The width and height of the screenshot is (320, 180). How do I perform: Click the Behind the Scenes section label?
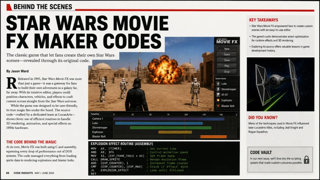click(x=43, y=7)
